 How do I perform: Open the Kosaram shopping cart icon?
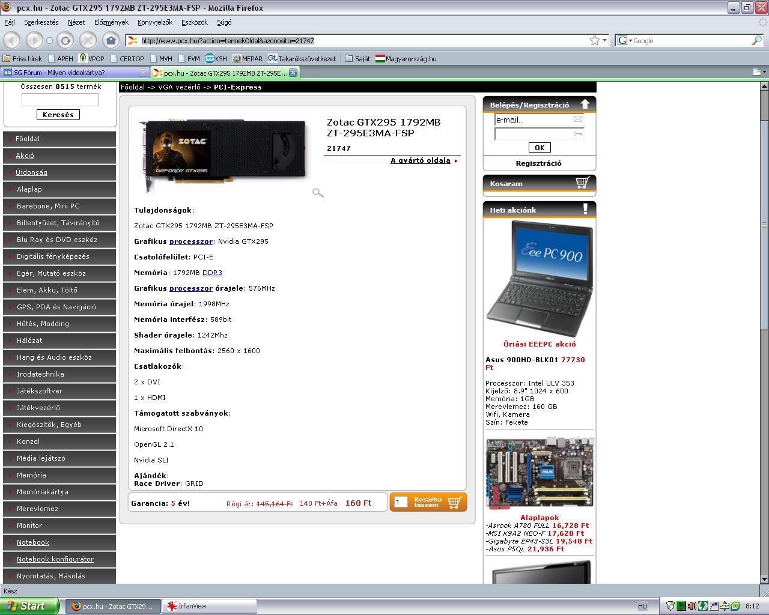(582, 183)
